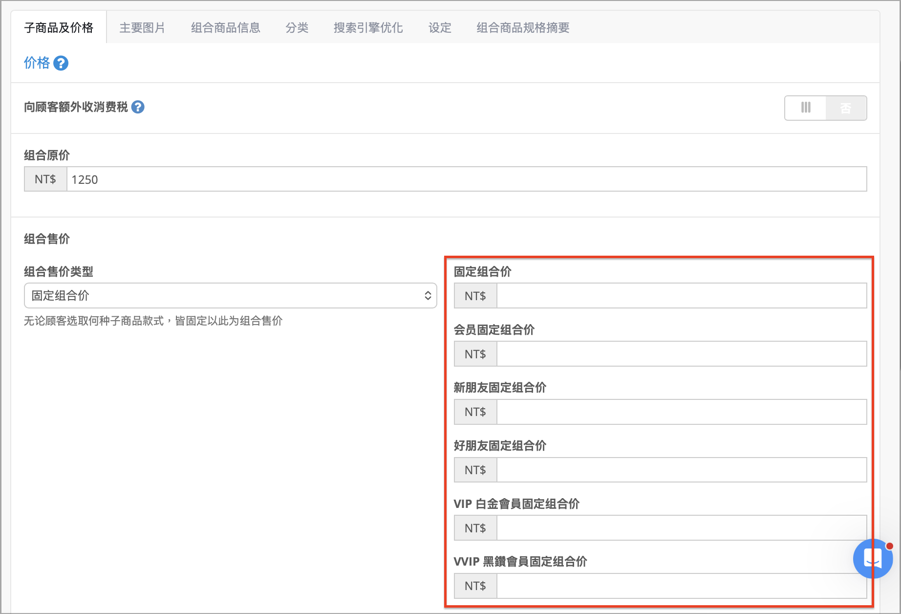Image resolution: width=901 pixels, height=614 pixels.
Task: Click the 组合售价类型 label
Action: pyautogui.click(x=59, y=271)
